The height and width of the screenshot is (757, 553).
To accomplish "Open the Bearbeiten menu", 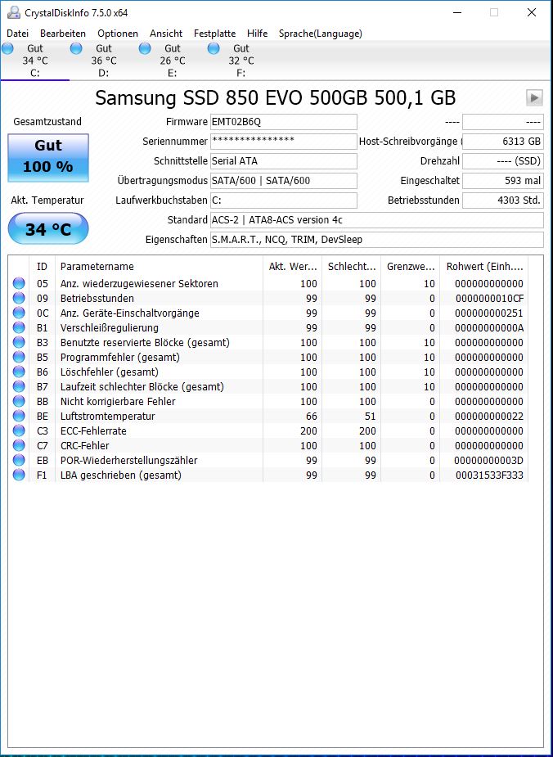I will 63,34.
